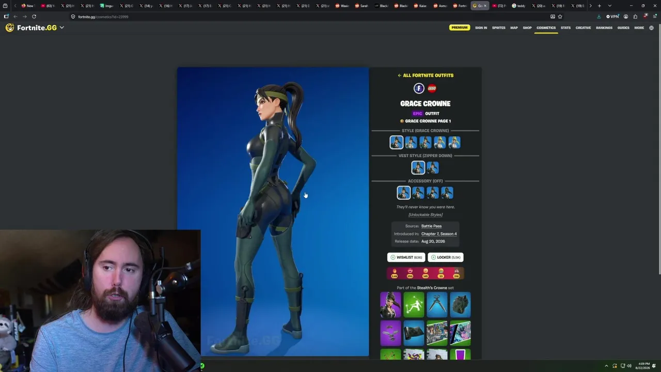Go to the Map section
This screenshot has height=372, width=661.
pyautogui.click(x=514, y=28)
